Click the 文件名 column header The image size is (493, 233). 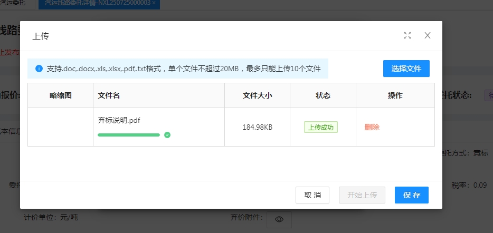(x=159, y=96)
